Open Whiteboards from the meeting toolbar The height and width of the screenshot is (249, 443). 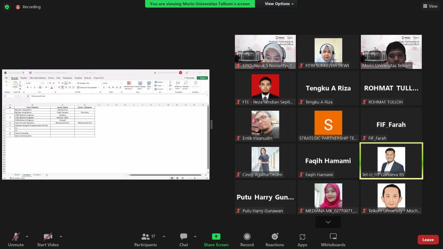[x=333, y=237]
